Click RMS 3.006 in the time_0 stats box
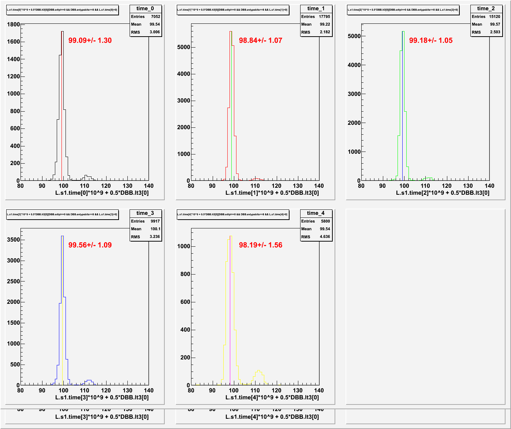Viewport: 511px width, 429px height. click(145, 32)
